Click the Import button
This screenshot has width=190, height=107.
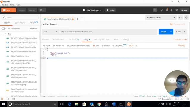click(22, 10)
